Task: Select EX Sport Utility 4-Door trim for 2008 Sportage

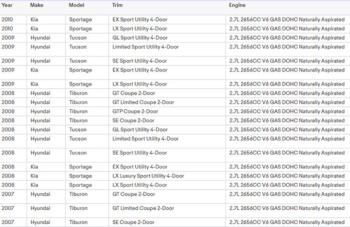Action: [140, 167]
